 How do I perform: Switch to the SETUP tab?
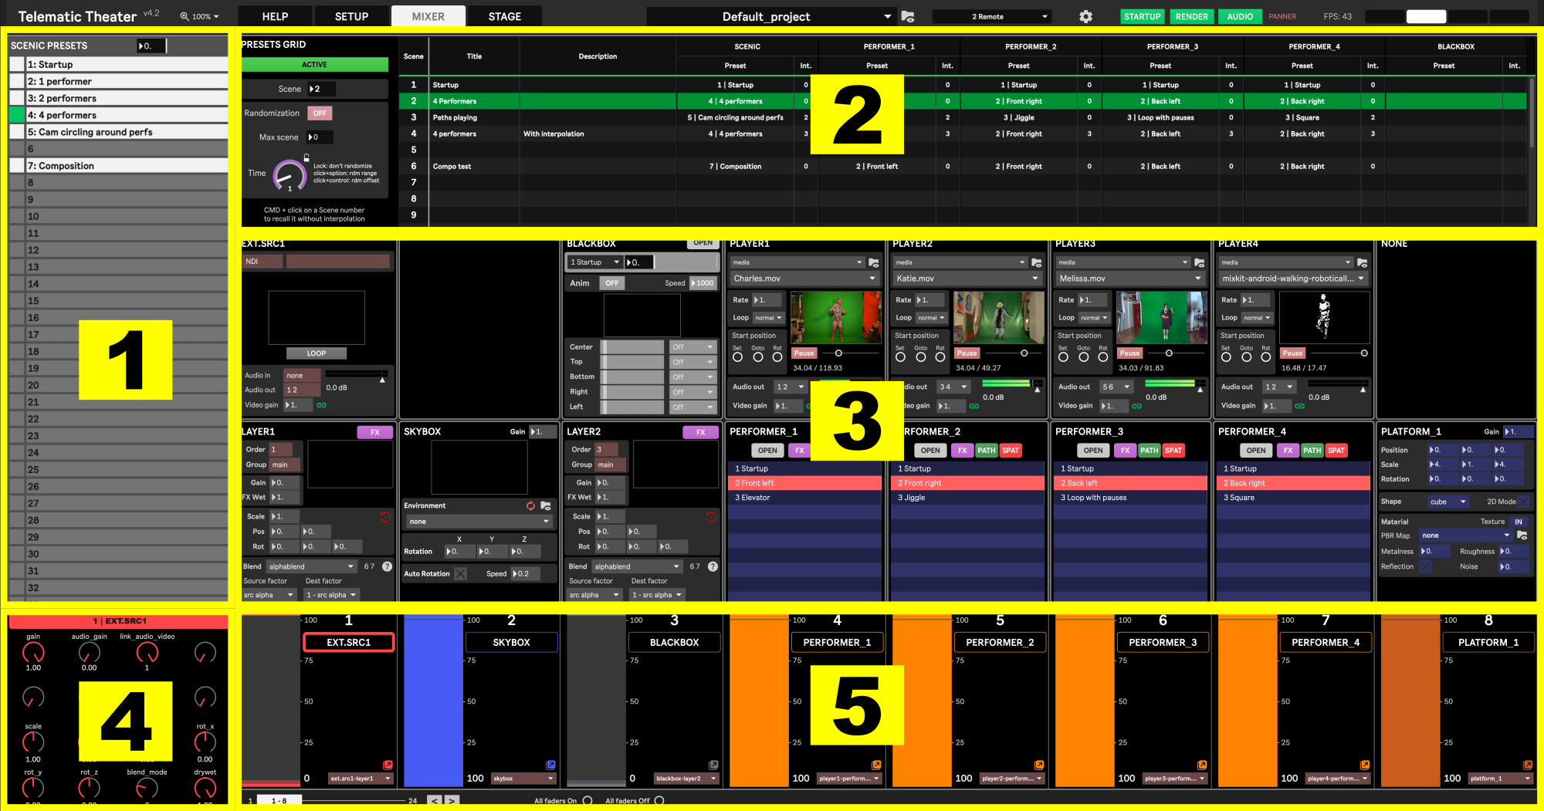click(x=351, y=16)
